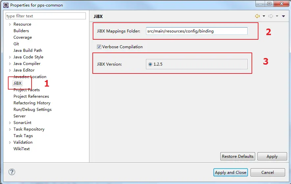The height and width of the screenshot is (184, 291).
Task: Select Builders in the properties tree
Action: point(21,31)
